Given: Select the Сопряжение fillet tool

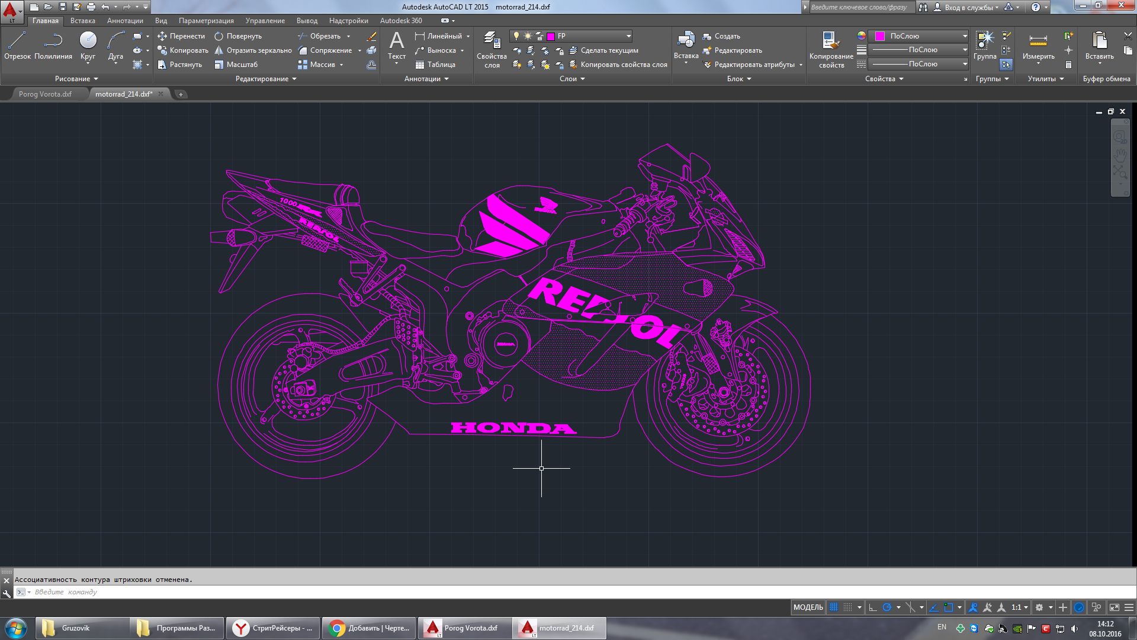Looking at the screenshot, I should [x=325, y=50].
